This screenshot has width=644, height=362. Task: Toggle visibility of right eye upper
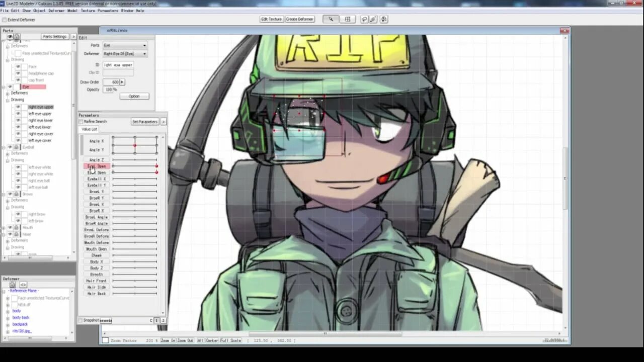pos(18,107)
